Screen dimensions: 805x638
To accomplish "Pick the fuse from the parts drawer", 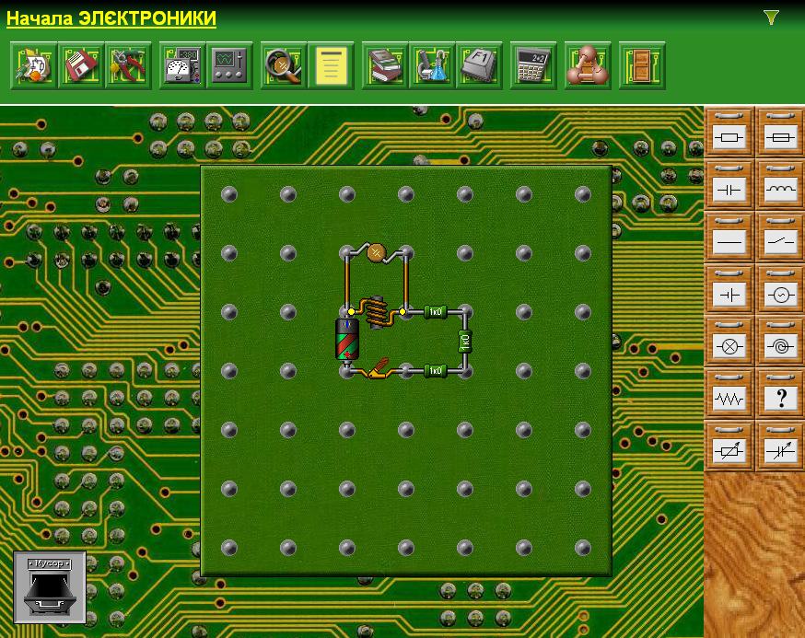I will (x=780, y=133).
